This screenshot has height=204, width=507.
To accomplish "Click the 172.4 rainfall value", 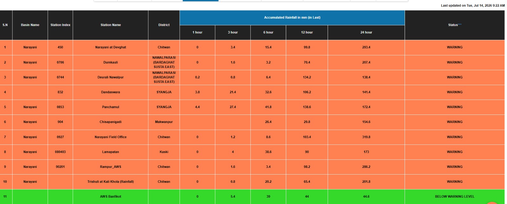I will 366,107.
